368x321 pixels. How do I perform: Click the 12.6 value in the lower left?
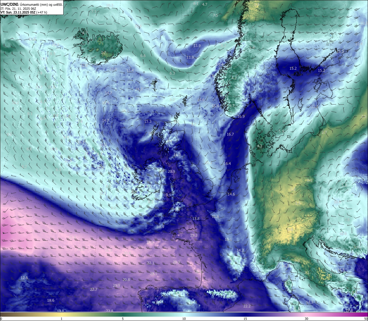(x=24, y=278)
